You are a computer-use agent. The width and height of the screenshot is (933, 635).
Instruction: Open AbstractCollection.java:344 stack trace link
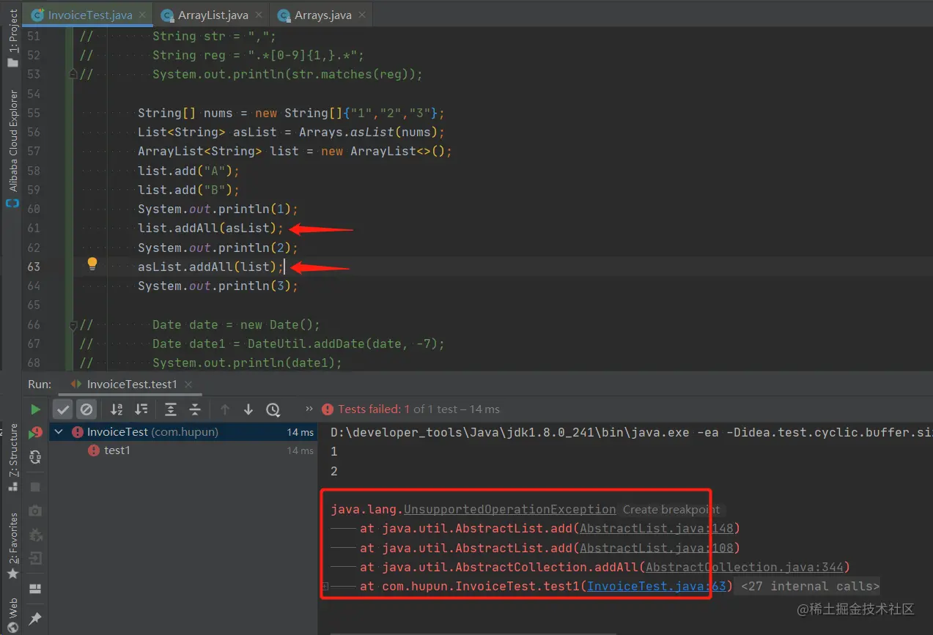(x=744, y=567)
